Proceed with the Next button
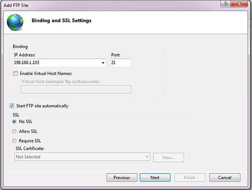 [155, 177]
